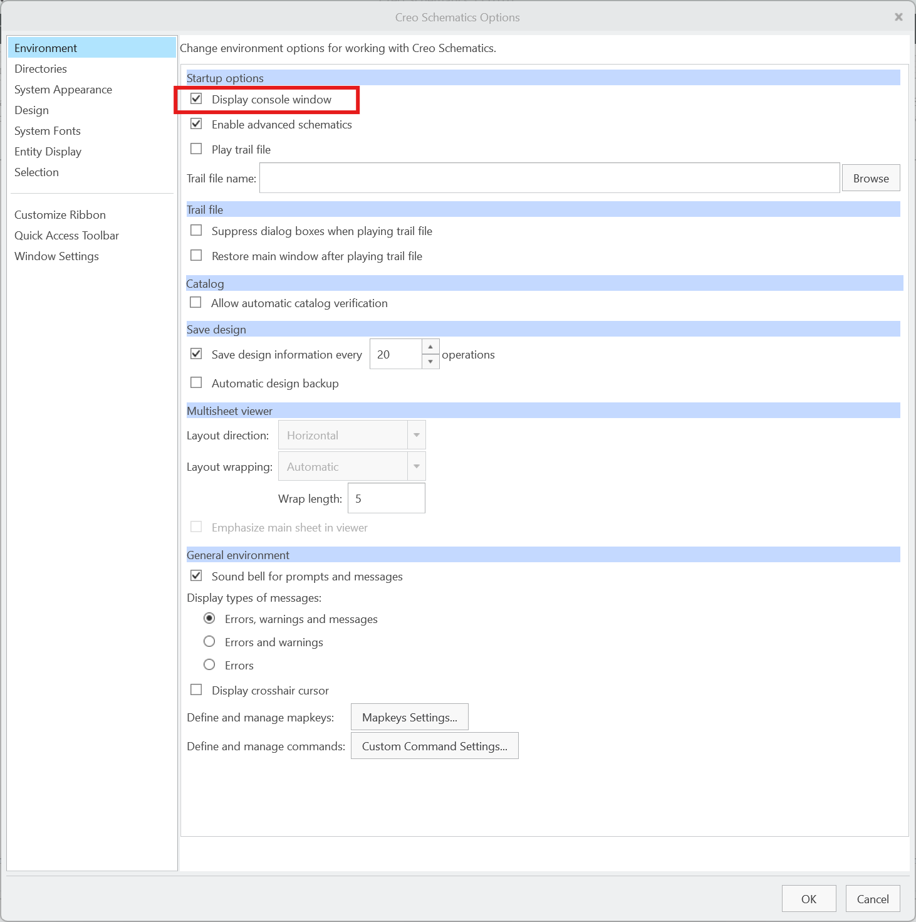Enable Automatic design backup checkbox
The image size is (916, 922).
pos(196,383)
